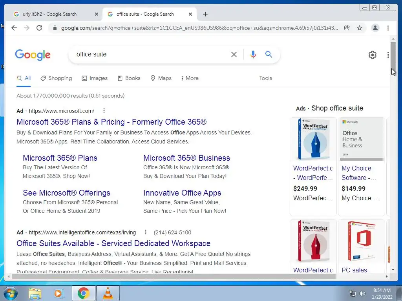View site information via lock icon

coord(55,28)
